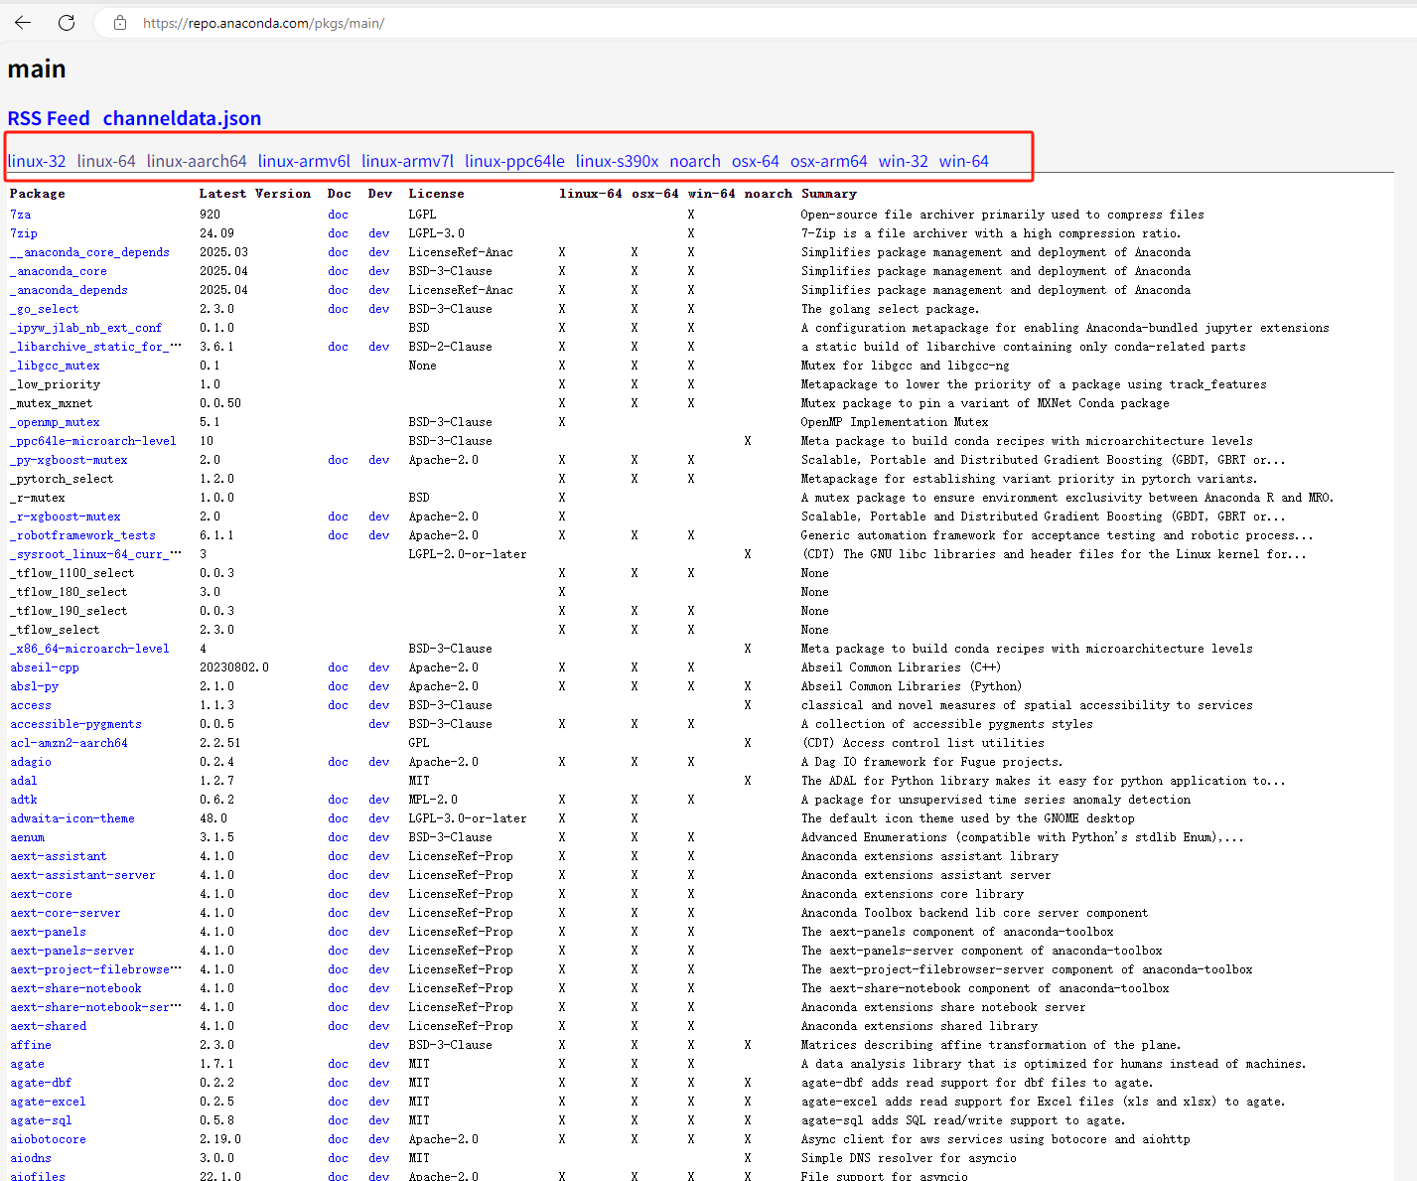Click the Package column header
Image resolution: width=1417 pixels, height=1181 pixels.
(x=38, y=194)
